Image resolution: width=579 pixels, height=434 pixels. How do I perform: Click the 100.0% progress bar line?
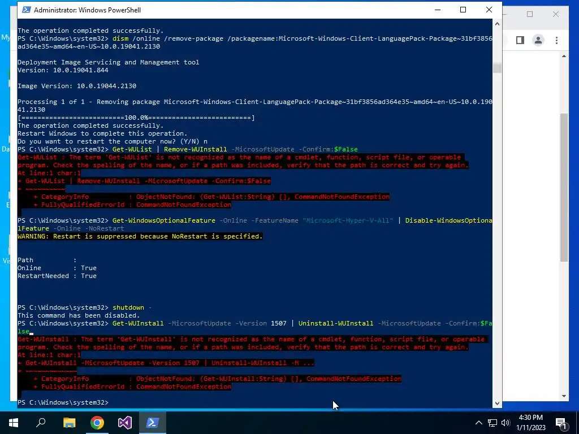pyautogui.click(x=136, y=118)
